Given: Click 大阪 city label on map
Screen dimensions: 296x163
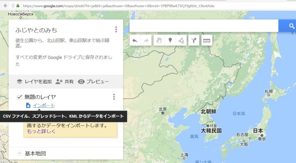Looking at the screenshot, I should click(x=244, y=144).
